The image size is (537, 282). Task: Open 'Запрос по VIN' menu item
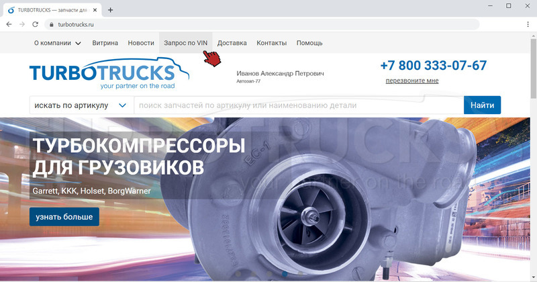tap(186, 43)
